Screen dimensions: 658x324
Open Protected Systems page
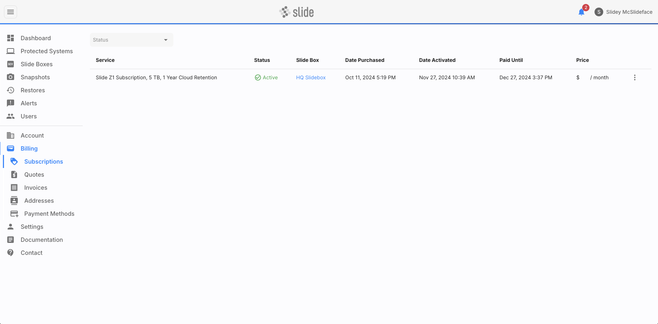coord(47,51)
